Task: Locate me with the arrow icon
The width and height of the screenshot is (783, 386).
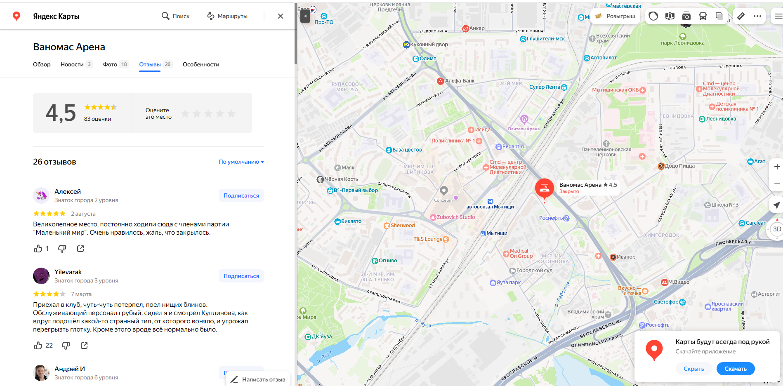Action: [777, 205]
